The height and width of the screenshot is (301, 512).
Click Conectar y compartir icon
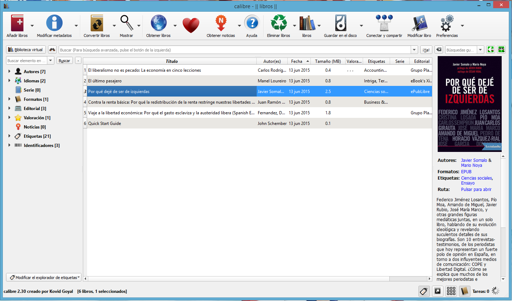[384, 23]
